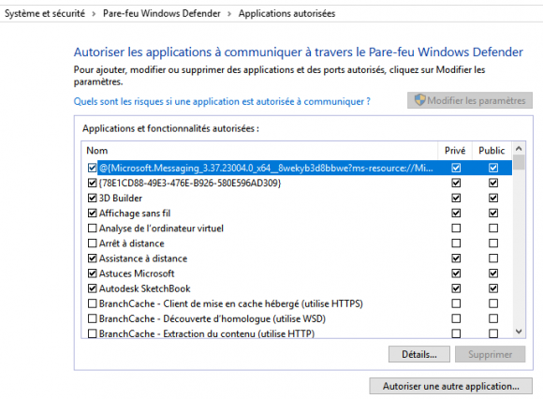Expand the chevron after Pare-feu Windows Defender

click(229, 14)
